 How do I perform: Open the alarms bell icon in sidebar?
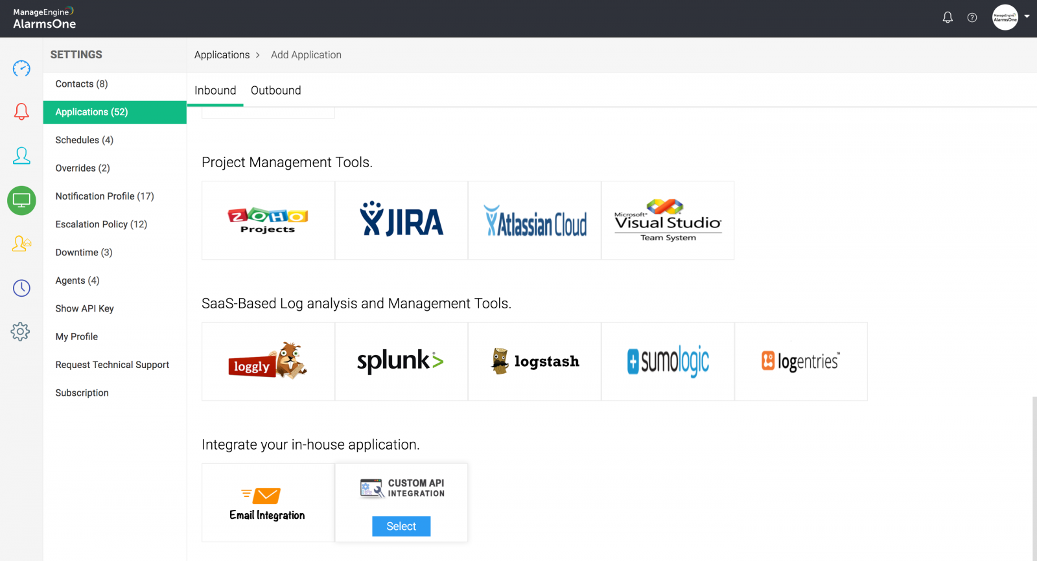pyautogui.click(x=21, y=111)
